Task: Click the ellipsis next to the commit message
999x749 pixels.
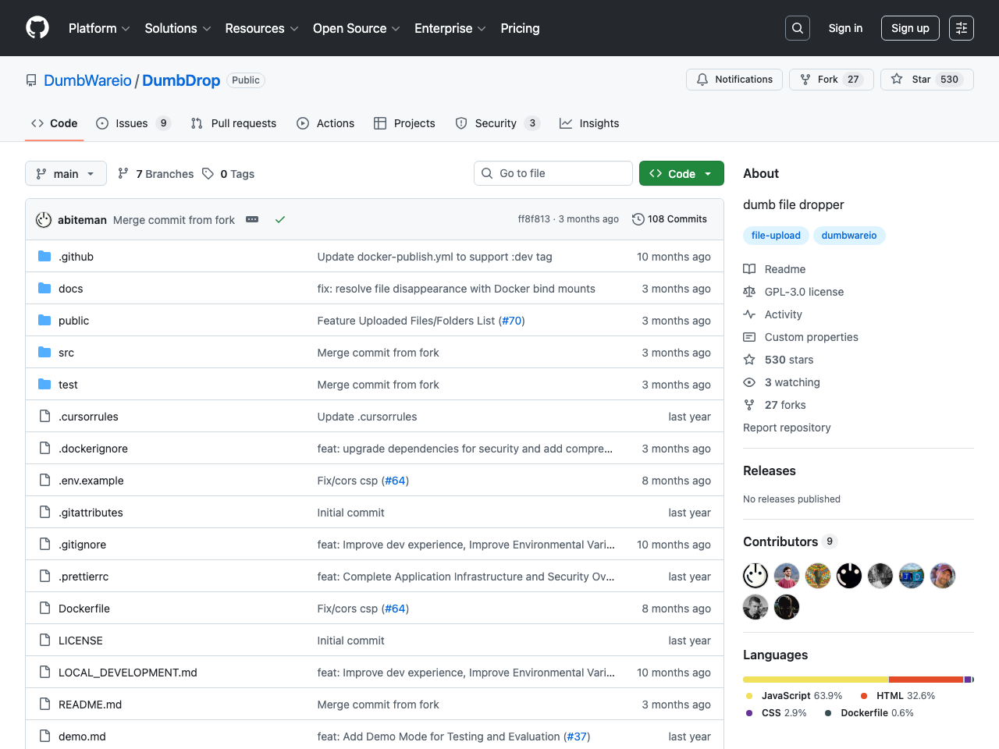Action: [x=251, y=219]
